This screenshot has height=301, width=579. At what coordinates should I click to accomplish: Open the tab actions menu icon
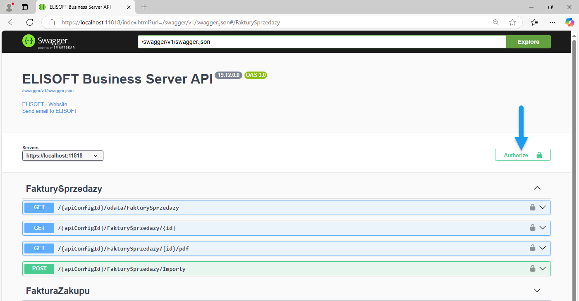click(25, 7)
